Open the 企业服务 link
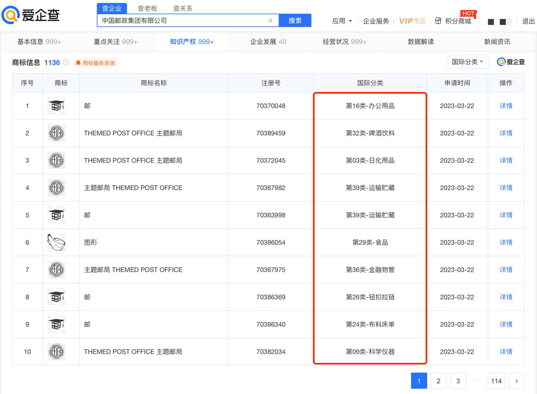 [376, 21]
